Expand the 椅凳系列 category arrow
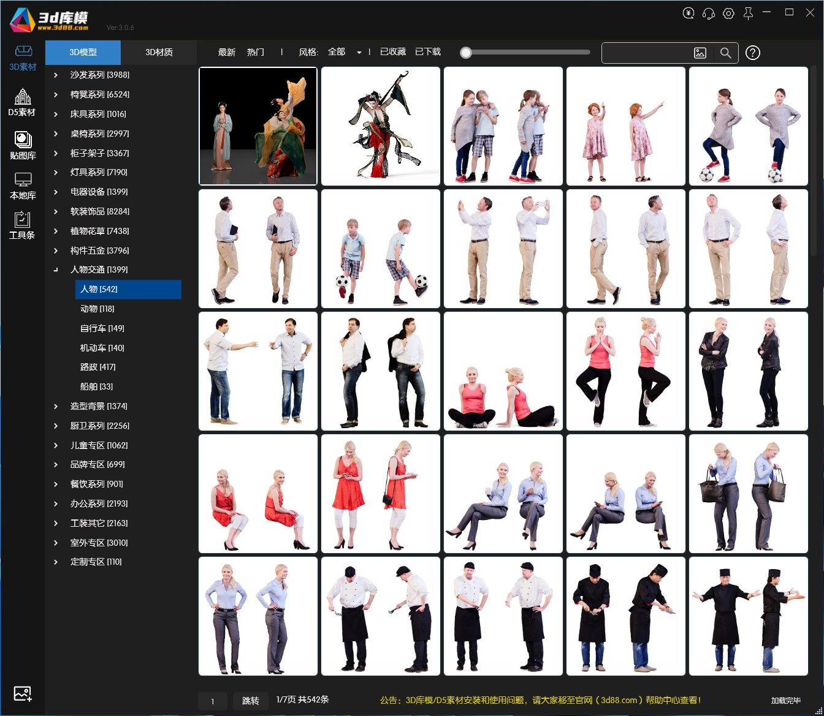 (x=56, y=95)
